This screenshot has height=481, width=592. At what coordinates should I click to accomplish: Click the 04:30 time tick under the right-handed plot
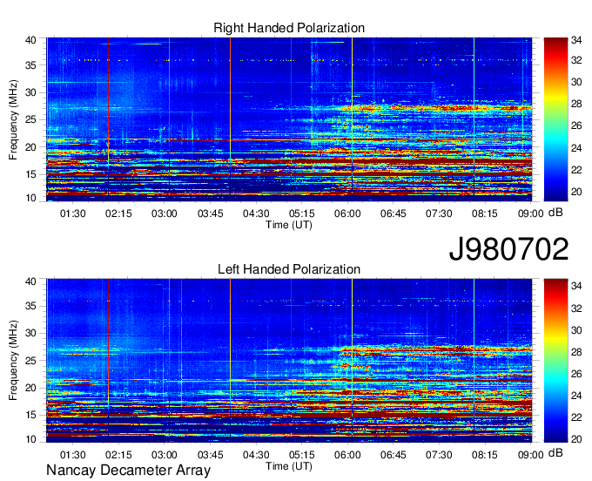tap(256, 213)
